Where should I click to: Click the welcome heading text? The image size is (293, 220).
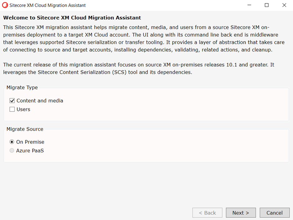71,18
